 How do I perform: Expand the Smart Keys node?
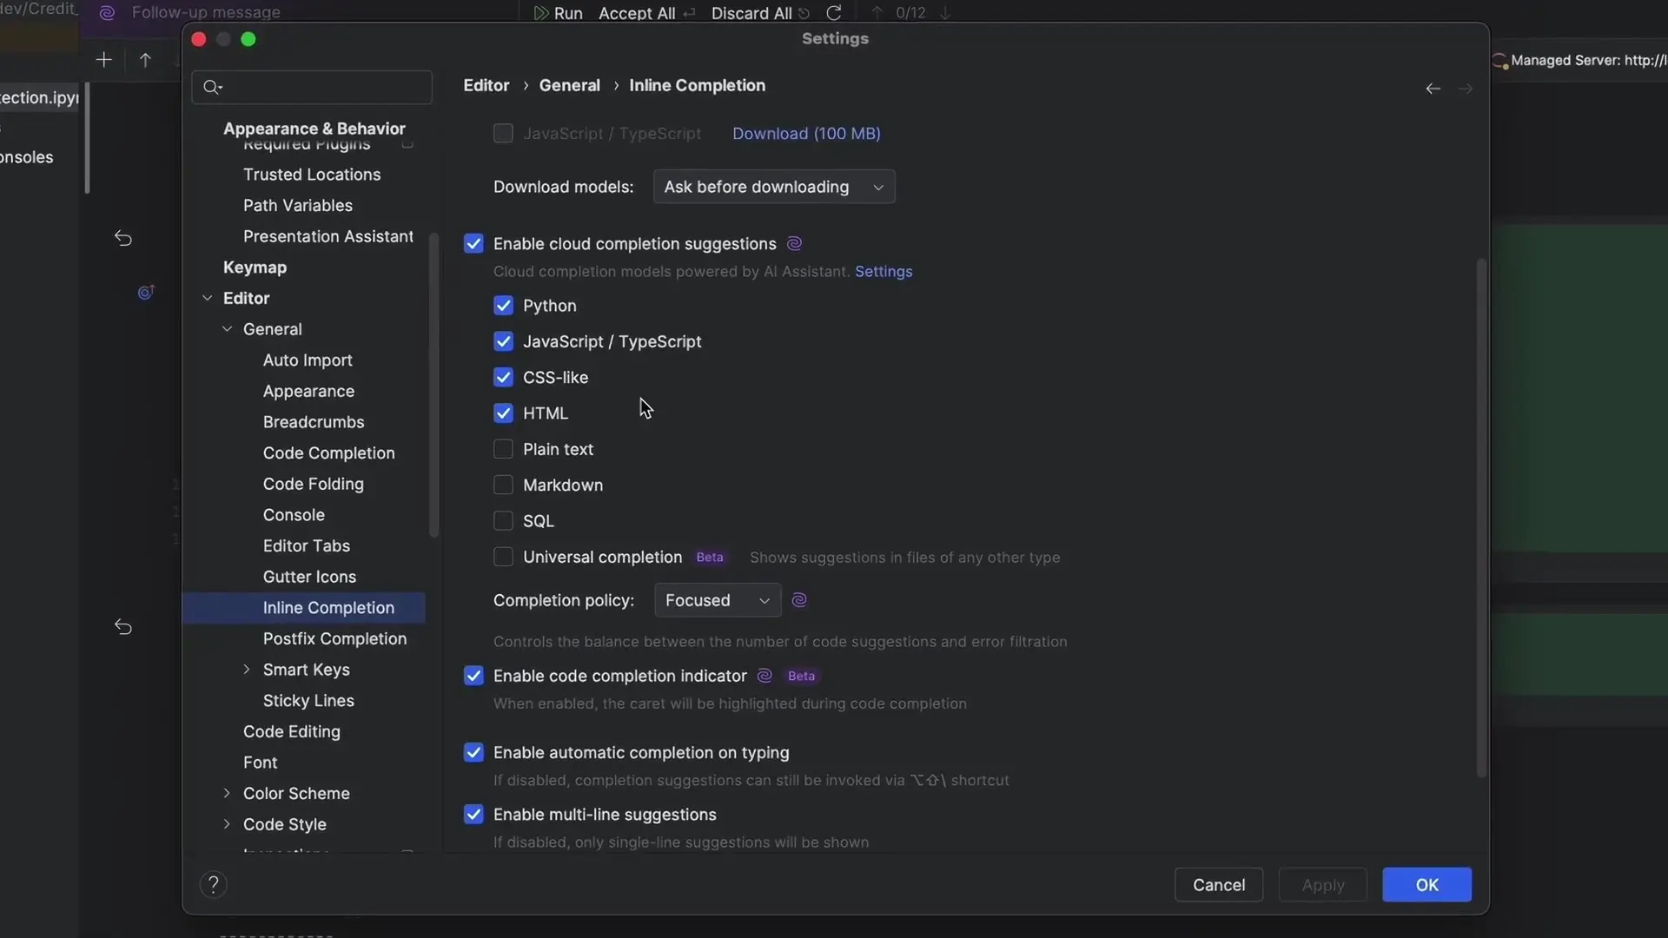[x=247, y=670]
